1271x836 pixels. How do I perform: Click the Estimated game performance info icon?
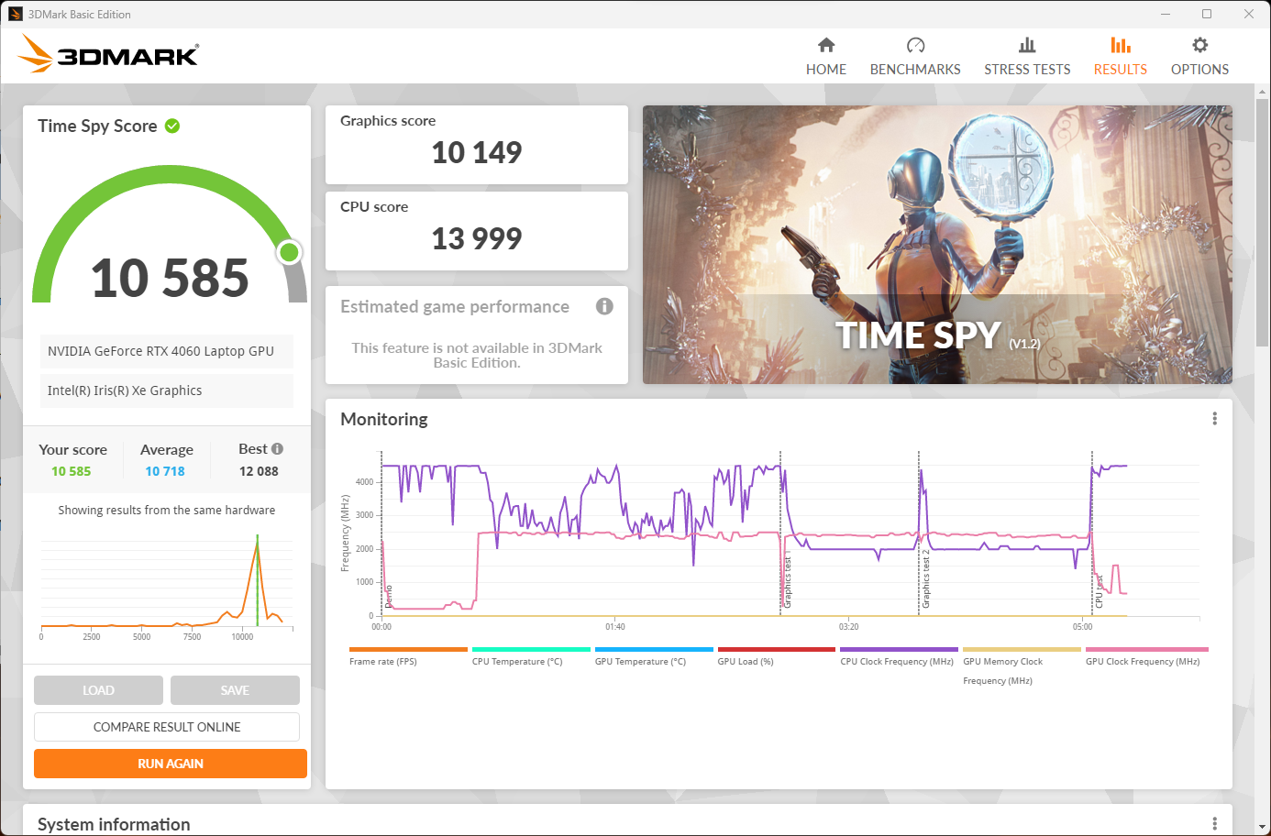(x=604, y=306)
